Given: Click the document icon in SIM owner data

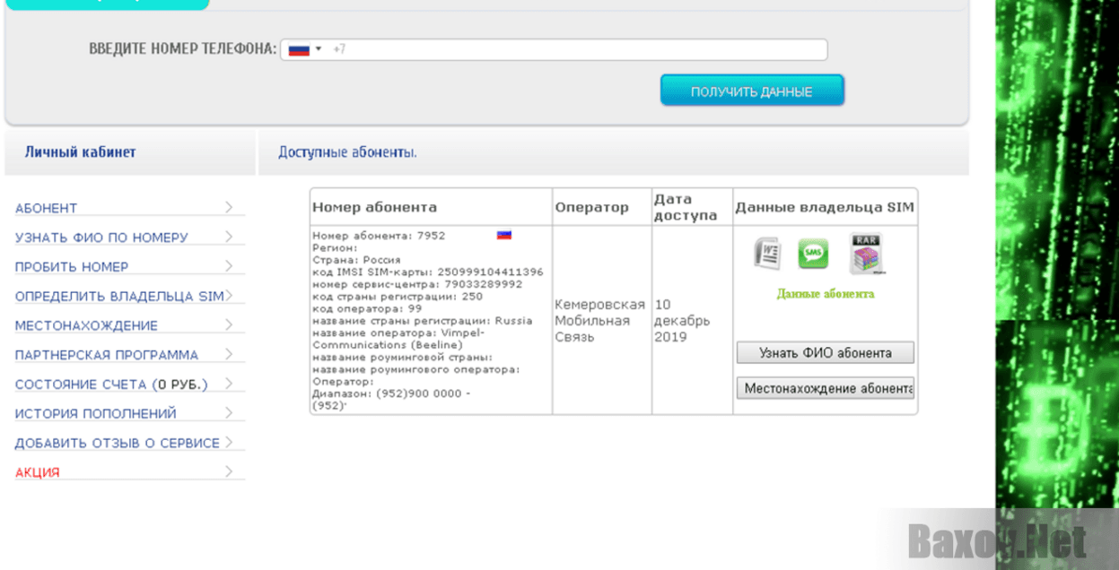Looking at the screenshot, I should tap(765, 255).
